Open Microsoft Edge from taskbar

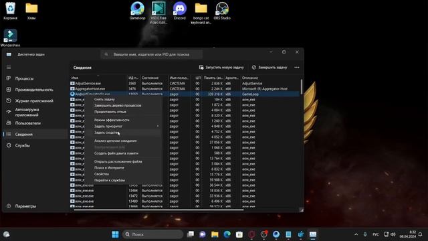(227, 234)
